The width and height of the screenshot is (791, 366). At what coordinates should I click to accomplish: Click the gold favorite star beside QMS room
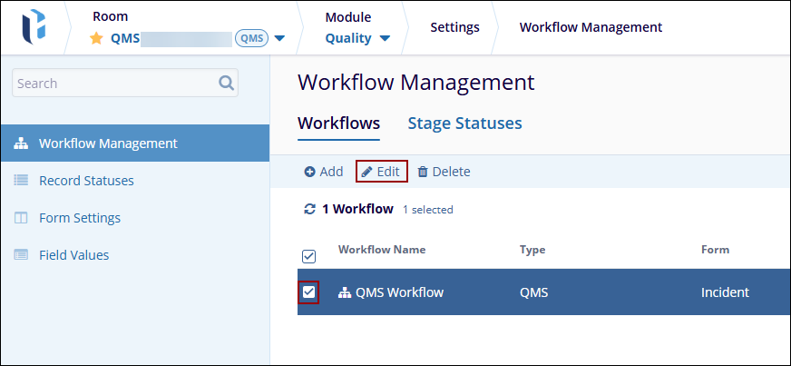(97, 38)
